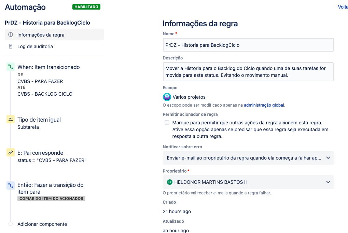Image resolution: width=348 pixels, height=233 pixels.
Task: Click the Automação page heading
Action: (x=25, y=7)
